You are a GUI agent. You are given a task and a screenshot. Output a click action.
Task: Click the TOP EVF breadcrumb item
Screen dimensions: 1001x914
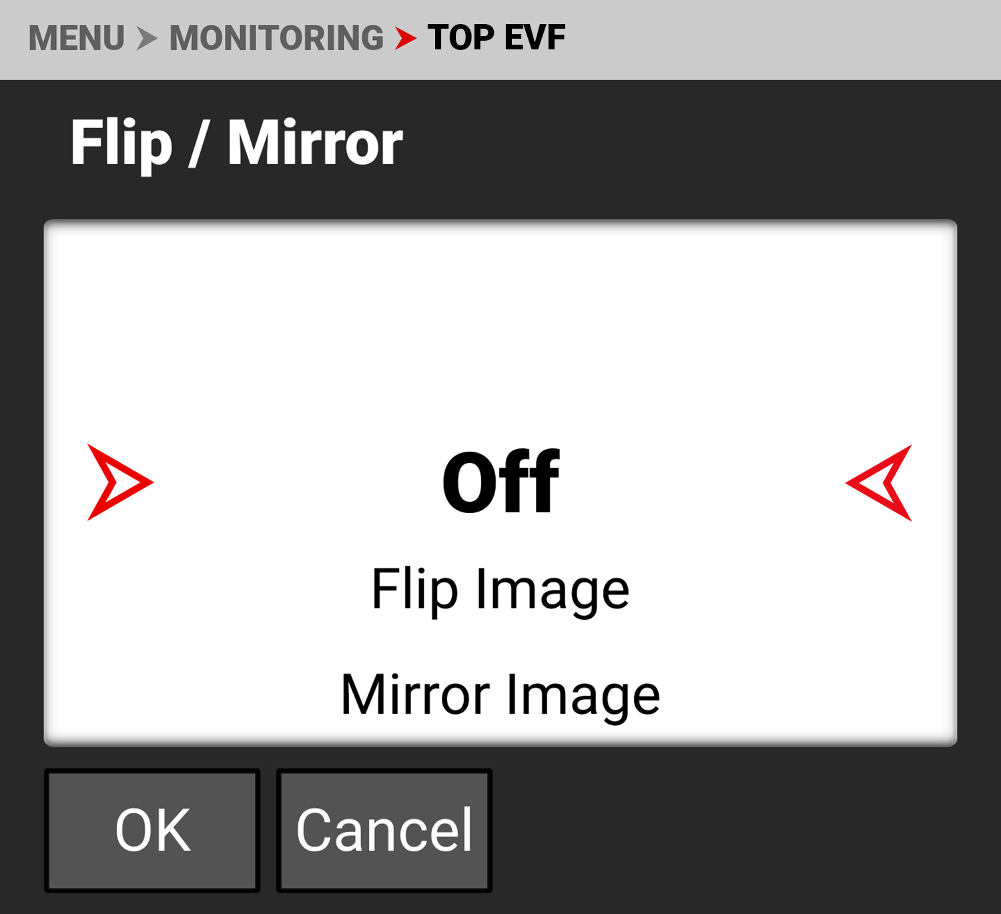(496, 38)
